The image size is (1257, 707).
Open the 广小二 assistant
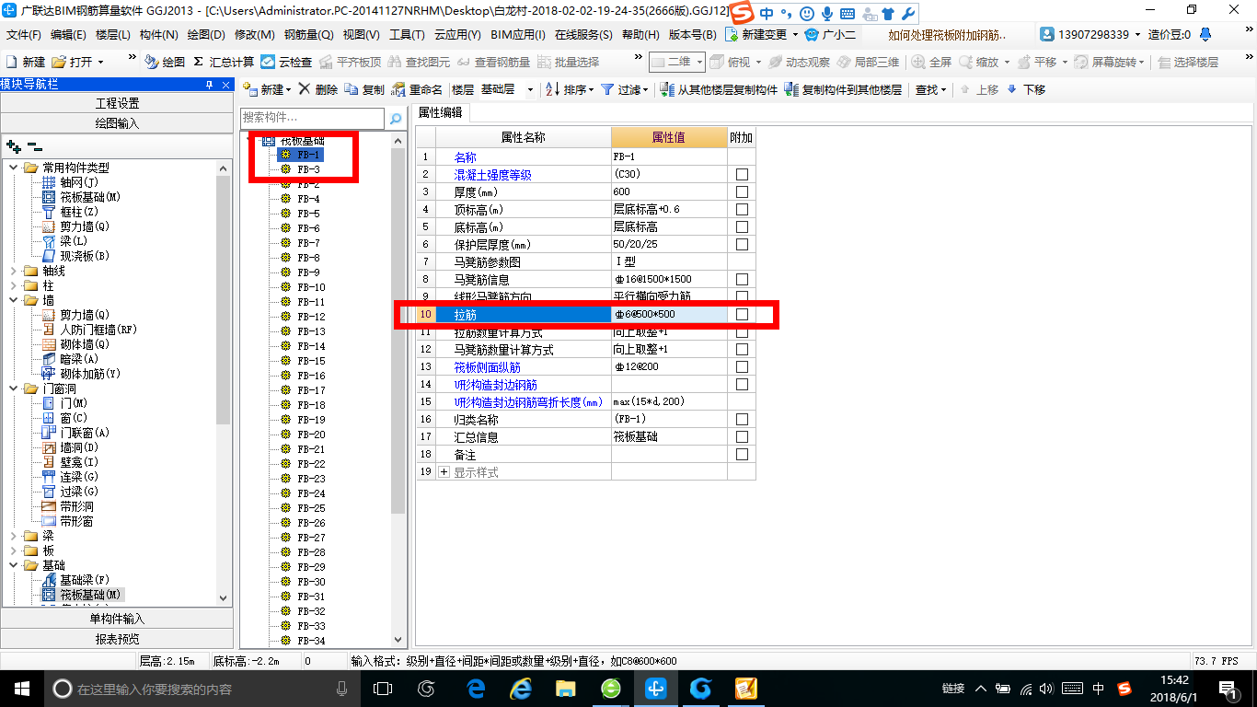(829, 34)
